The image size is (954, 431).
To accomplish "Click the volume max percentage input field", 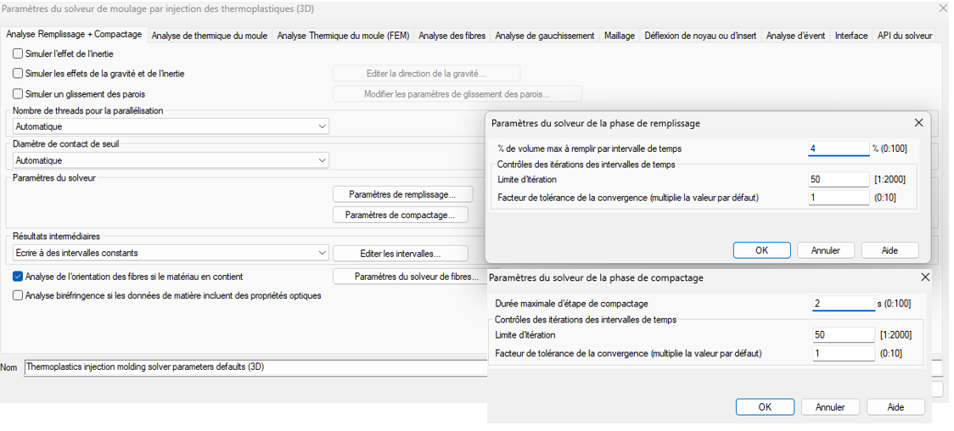I will (838, 149).
